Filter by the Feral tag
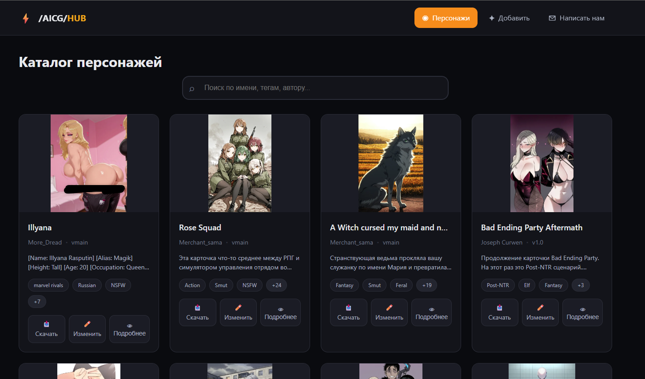 (402, 285)
